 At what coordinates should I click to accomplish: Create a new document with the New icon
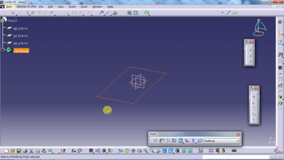7,151
